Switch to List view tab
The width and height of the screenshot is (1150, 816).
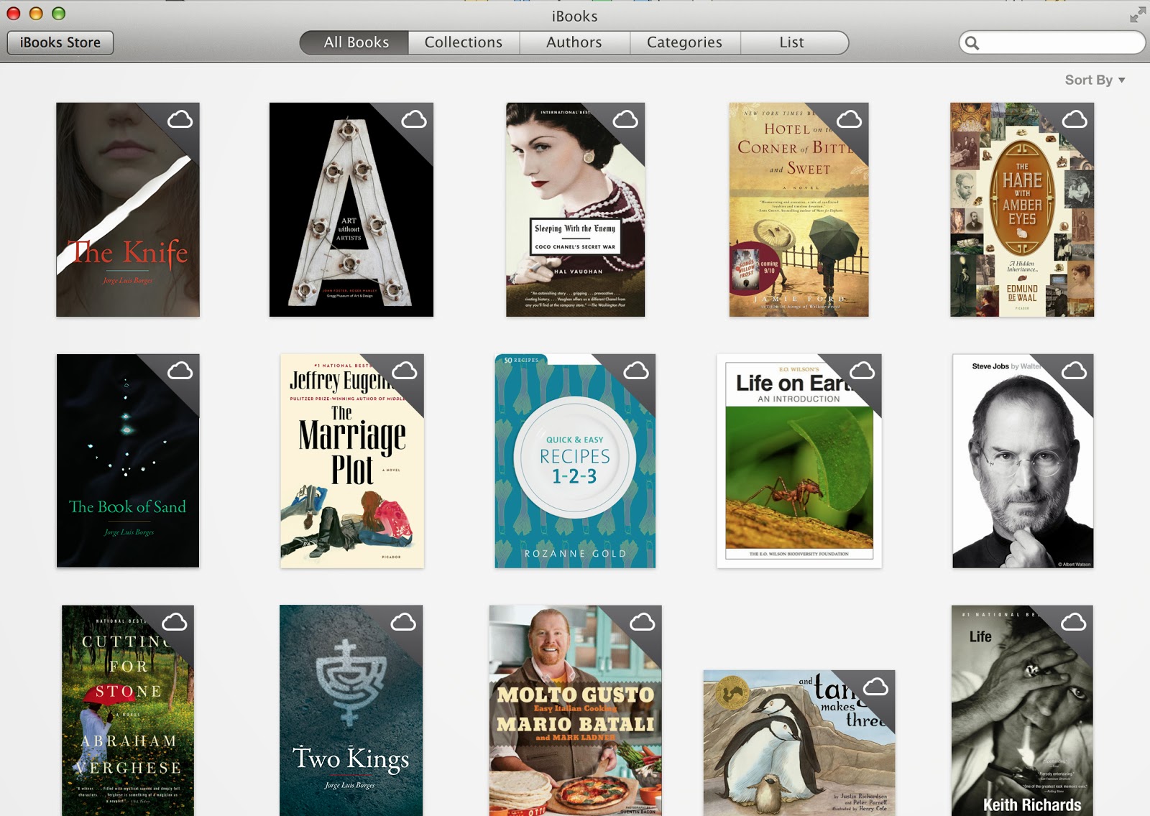pos(794,42)
